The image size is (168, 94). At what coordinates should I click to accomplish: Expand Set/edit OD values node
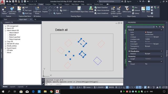coord(6,44)
